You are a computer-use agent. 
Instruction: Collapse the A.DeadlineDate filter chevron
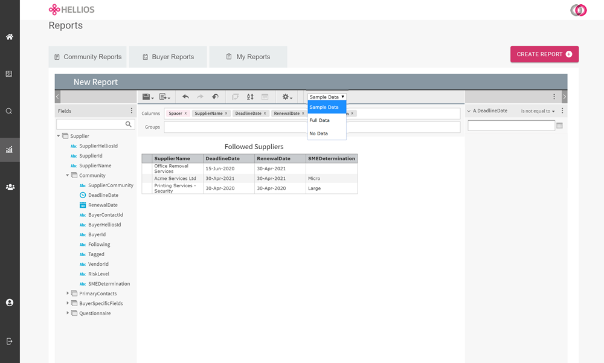coord(469,111)
